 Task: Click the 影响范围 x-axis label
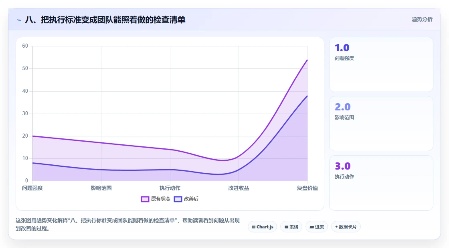tap(101, 188)
